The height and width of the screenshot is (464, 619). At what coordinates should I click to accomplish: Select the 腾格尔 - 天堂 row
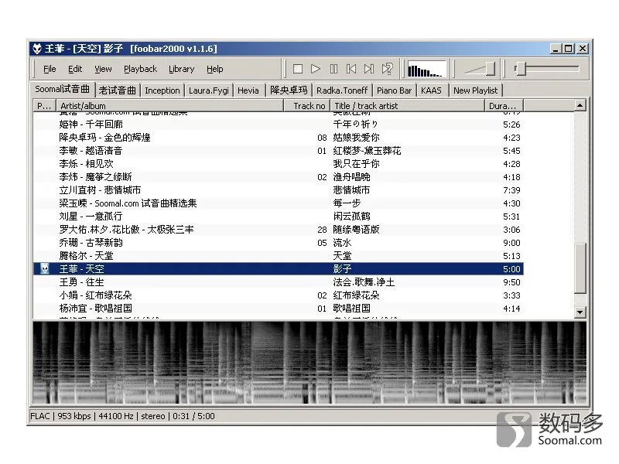point(279,256)
